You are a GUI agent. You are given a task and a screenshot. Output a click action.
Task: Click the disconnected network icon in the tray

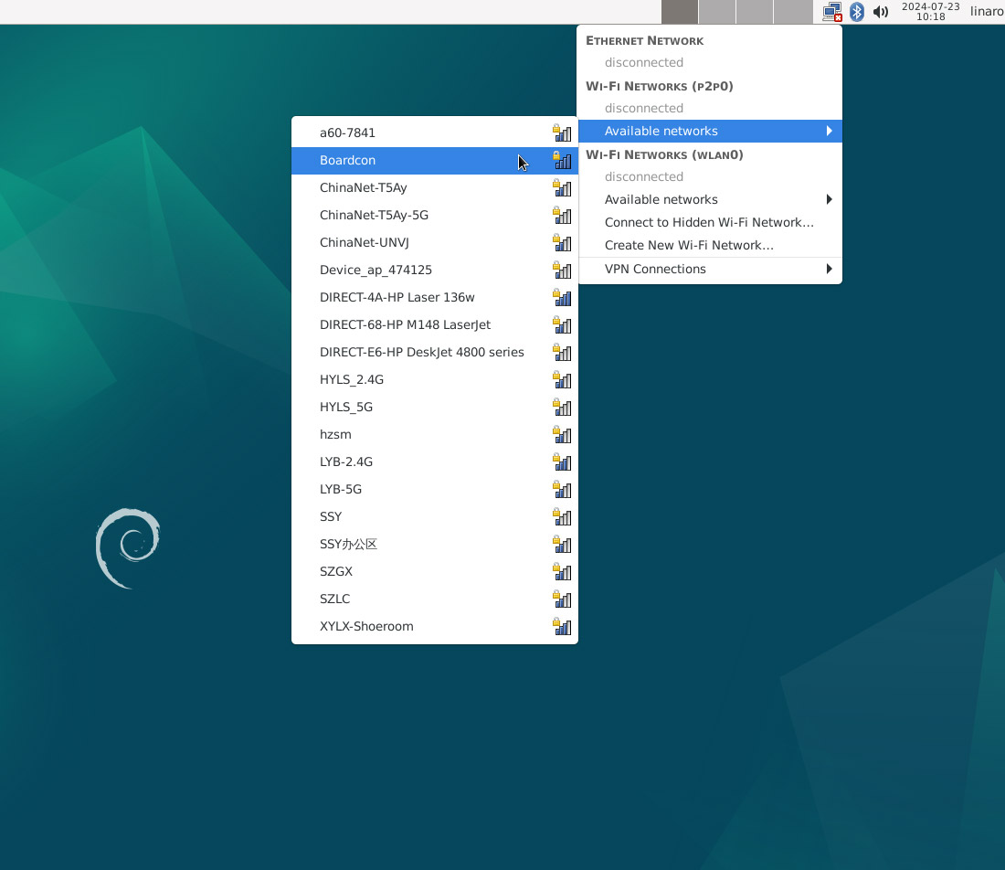tap(831, 12)
